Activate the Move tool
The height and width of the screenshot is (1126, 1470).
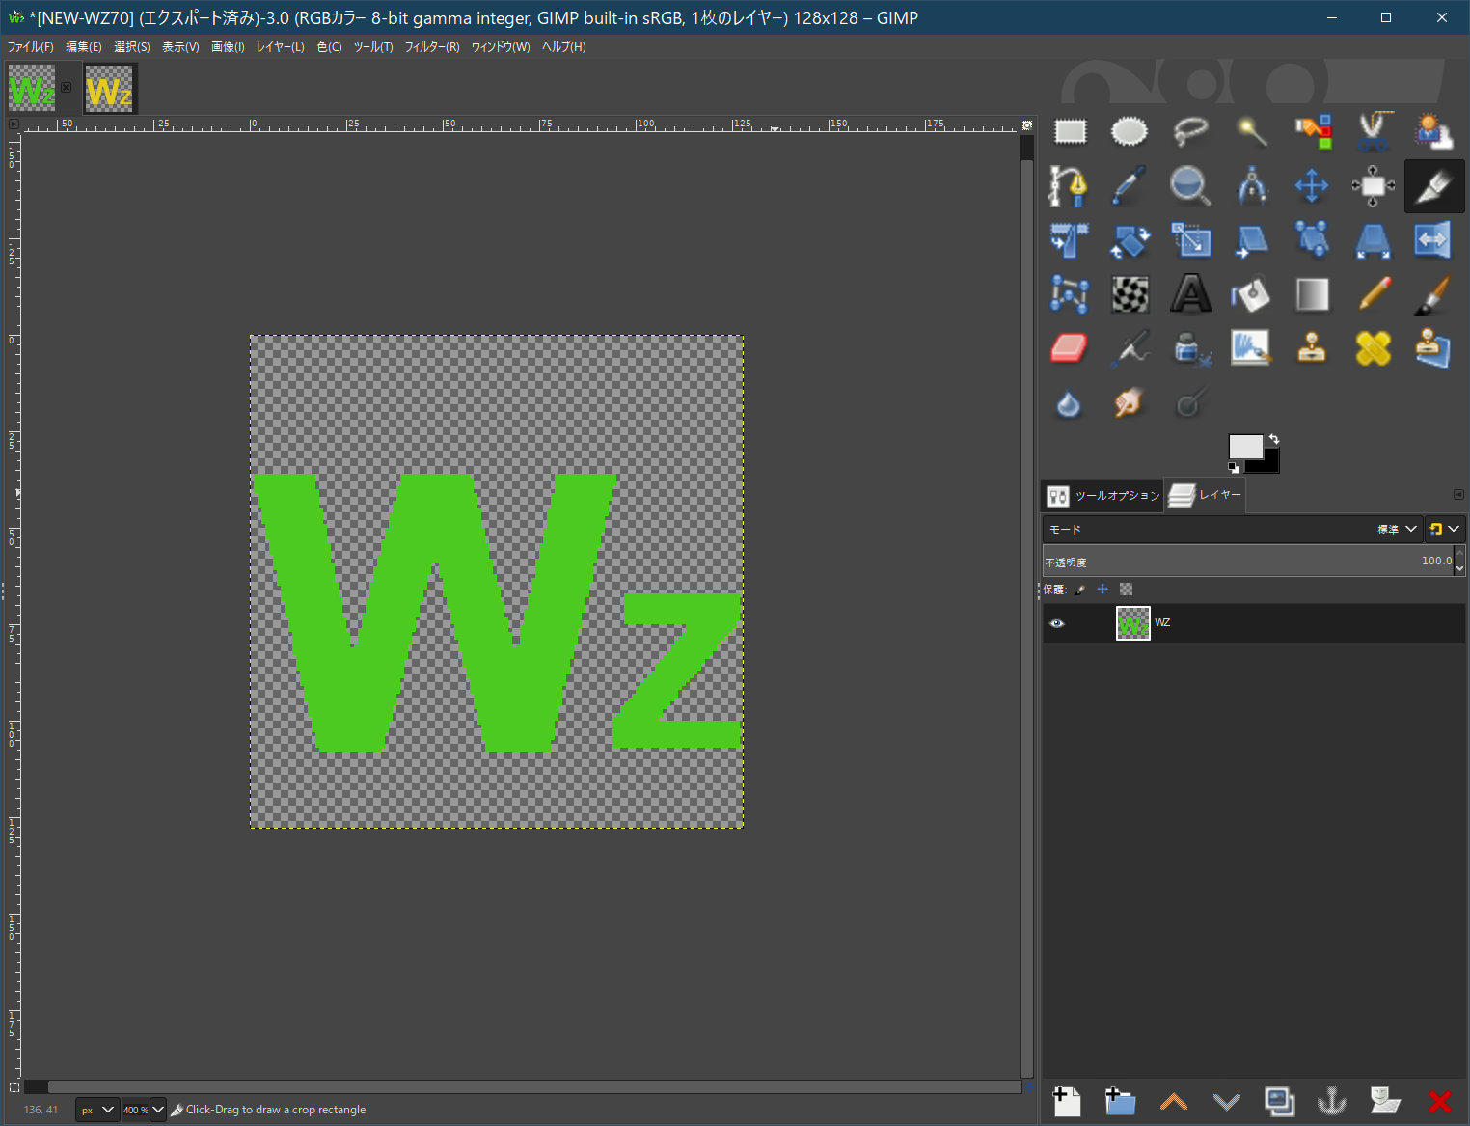[1311, 185]
